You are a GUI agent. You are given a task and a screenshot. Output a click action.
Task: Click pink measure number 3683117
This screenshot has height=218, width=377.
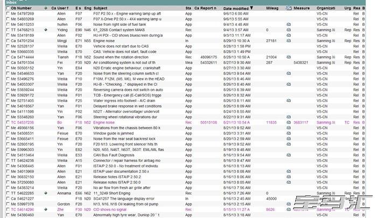301,122
